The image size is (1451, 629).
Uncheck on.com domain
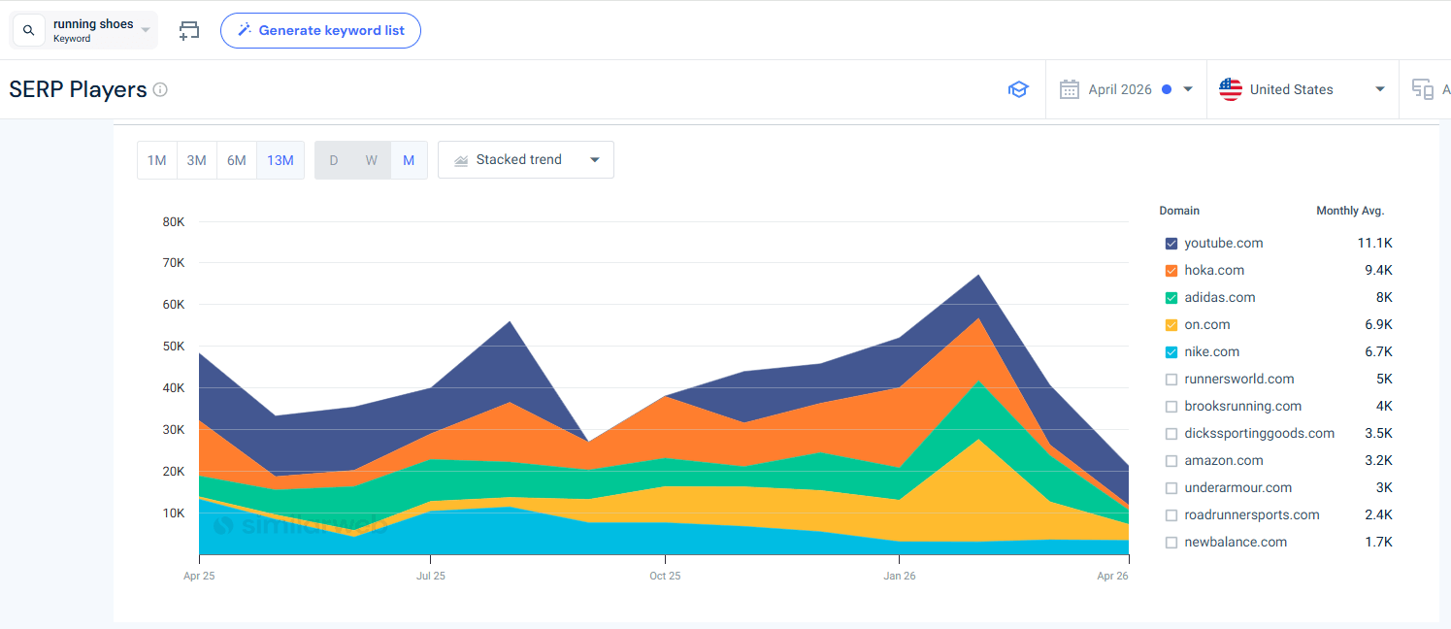[1171, 325]
